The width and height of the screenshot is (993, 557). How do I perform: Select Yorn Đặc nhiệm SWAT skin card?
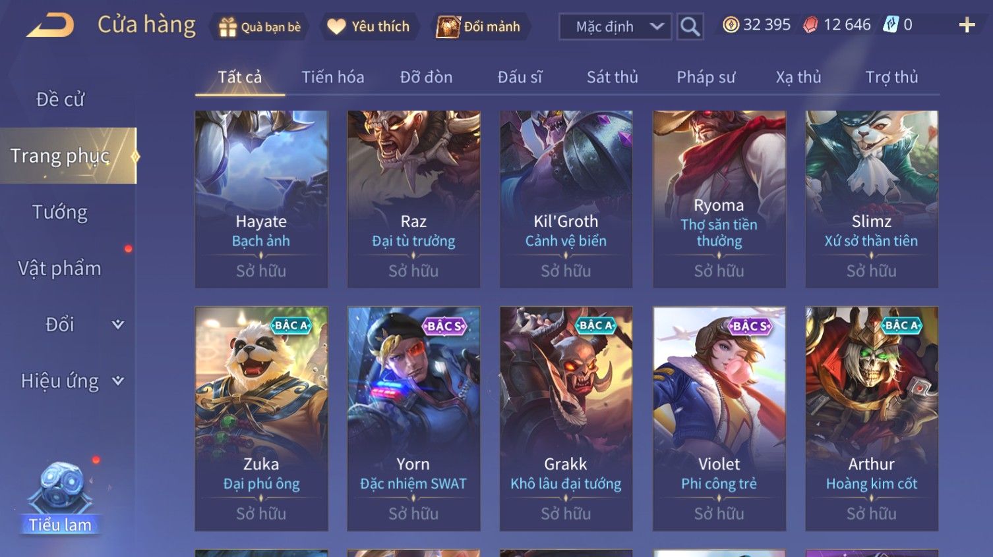413,419
